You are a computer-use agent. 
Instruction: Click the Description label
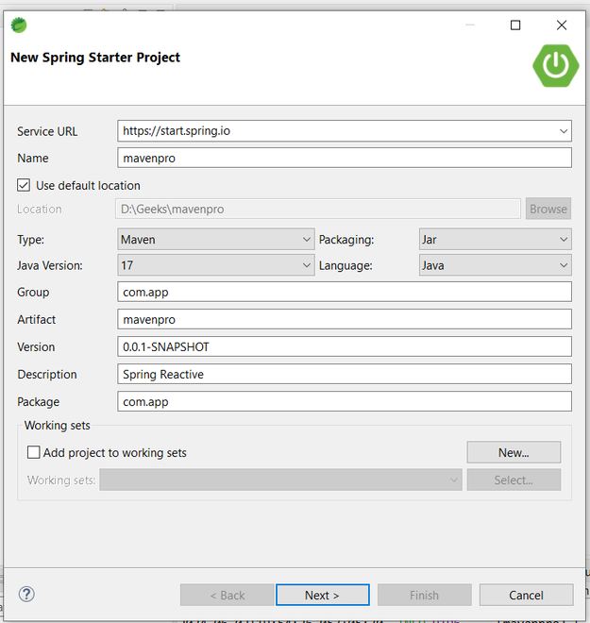47,375
